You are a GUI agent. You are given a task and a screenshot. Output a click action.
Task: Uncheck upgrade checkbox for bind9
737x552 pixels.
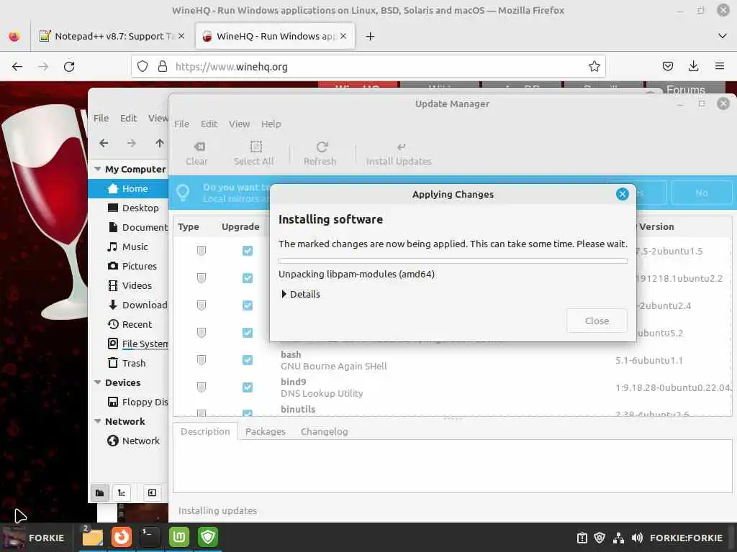click(x=248, y=387)
